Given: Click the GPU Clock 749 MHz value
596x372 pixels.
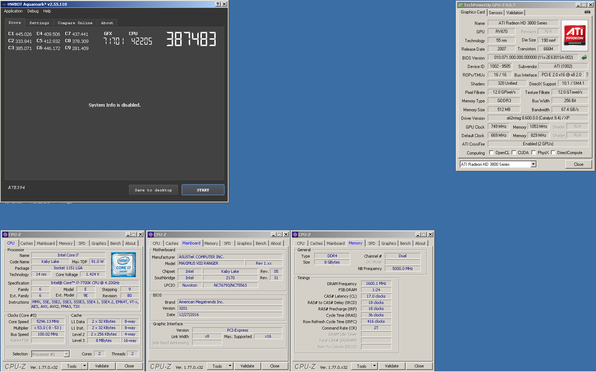Looking at the screenshot, I should coord(498,126).
